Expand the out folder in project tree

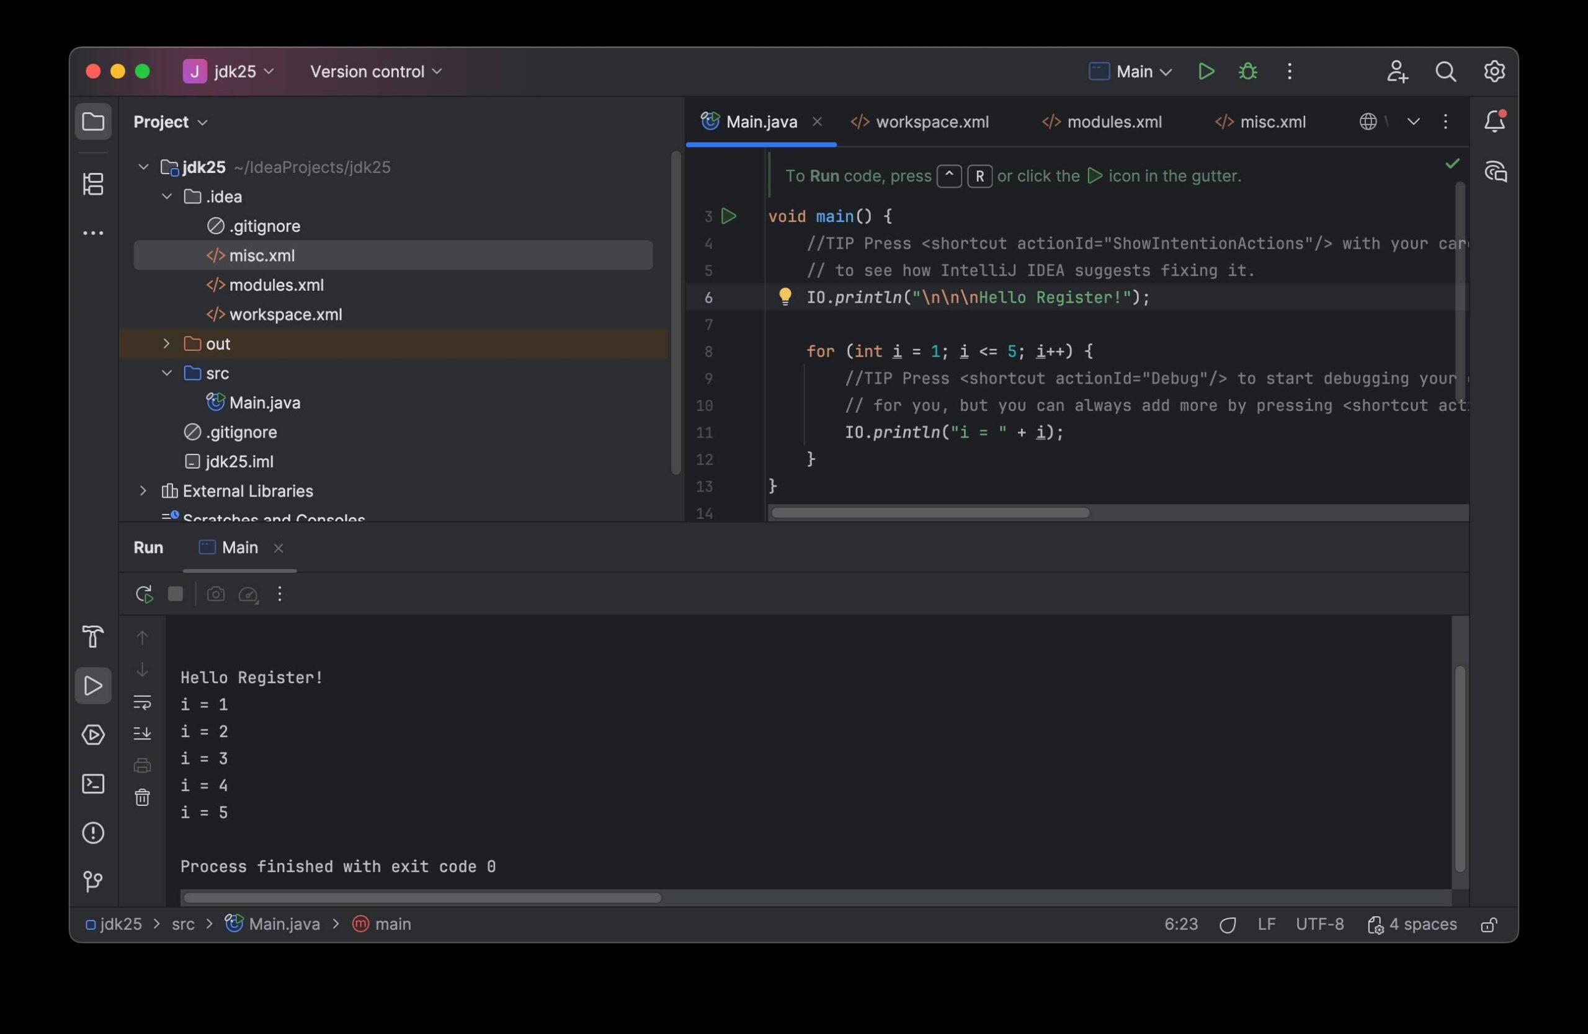(x=166, y=344)
